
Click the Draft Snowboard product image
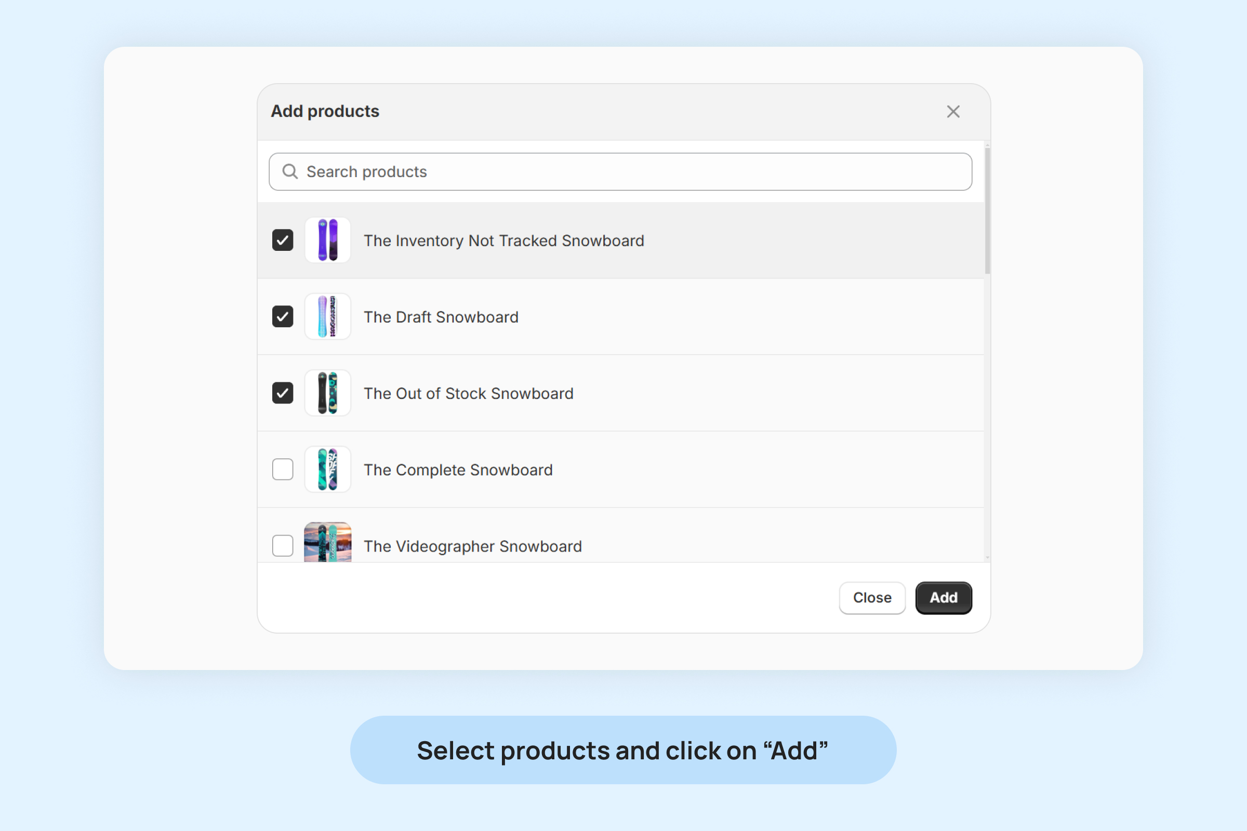(328, 316)
